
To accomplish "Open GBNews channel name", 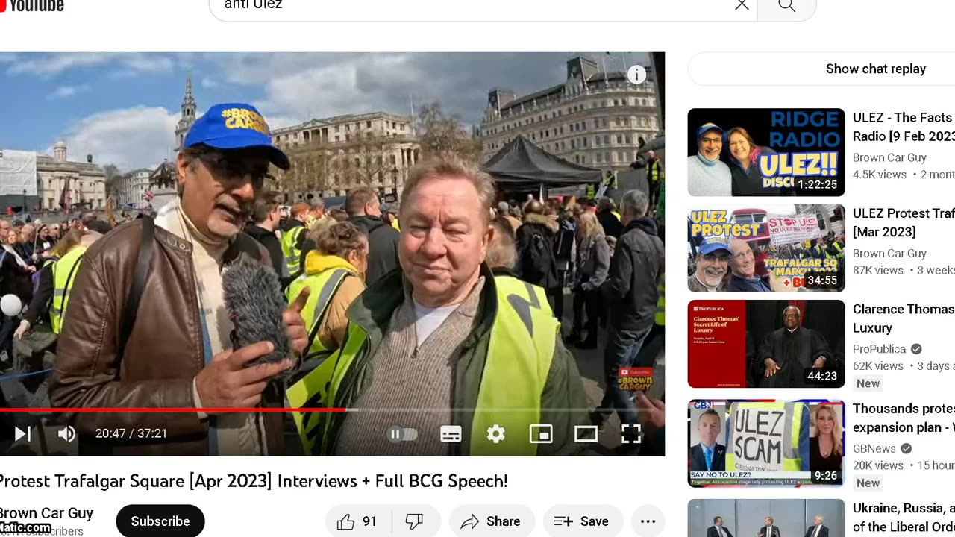I will pyautogui.click(x=874, y=448).
